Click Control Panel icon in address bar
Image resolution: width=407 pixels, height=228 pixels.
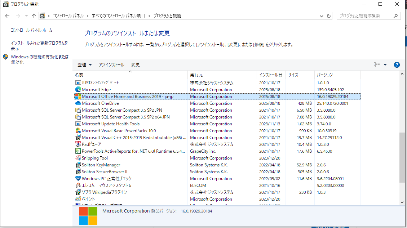[x=42, y=16]
